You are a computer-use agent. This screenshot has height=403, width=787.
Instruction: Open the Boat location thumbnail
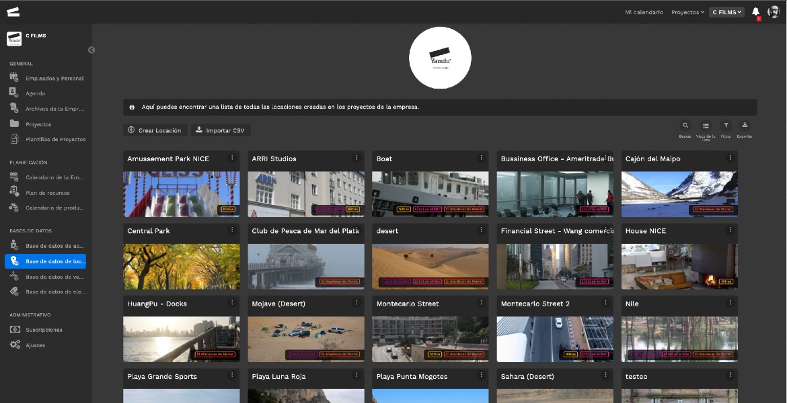pyautogui.click(x=430, y=194)
